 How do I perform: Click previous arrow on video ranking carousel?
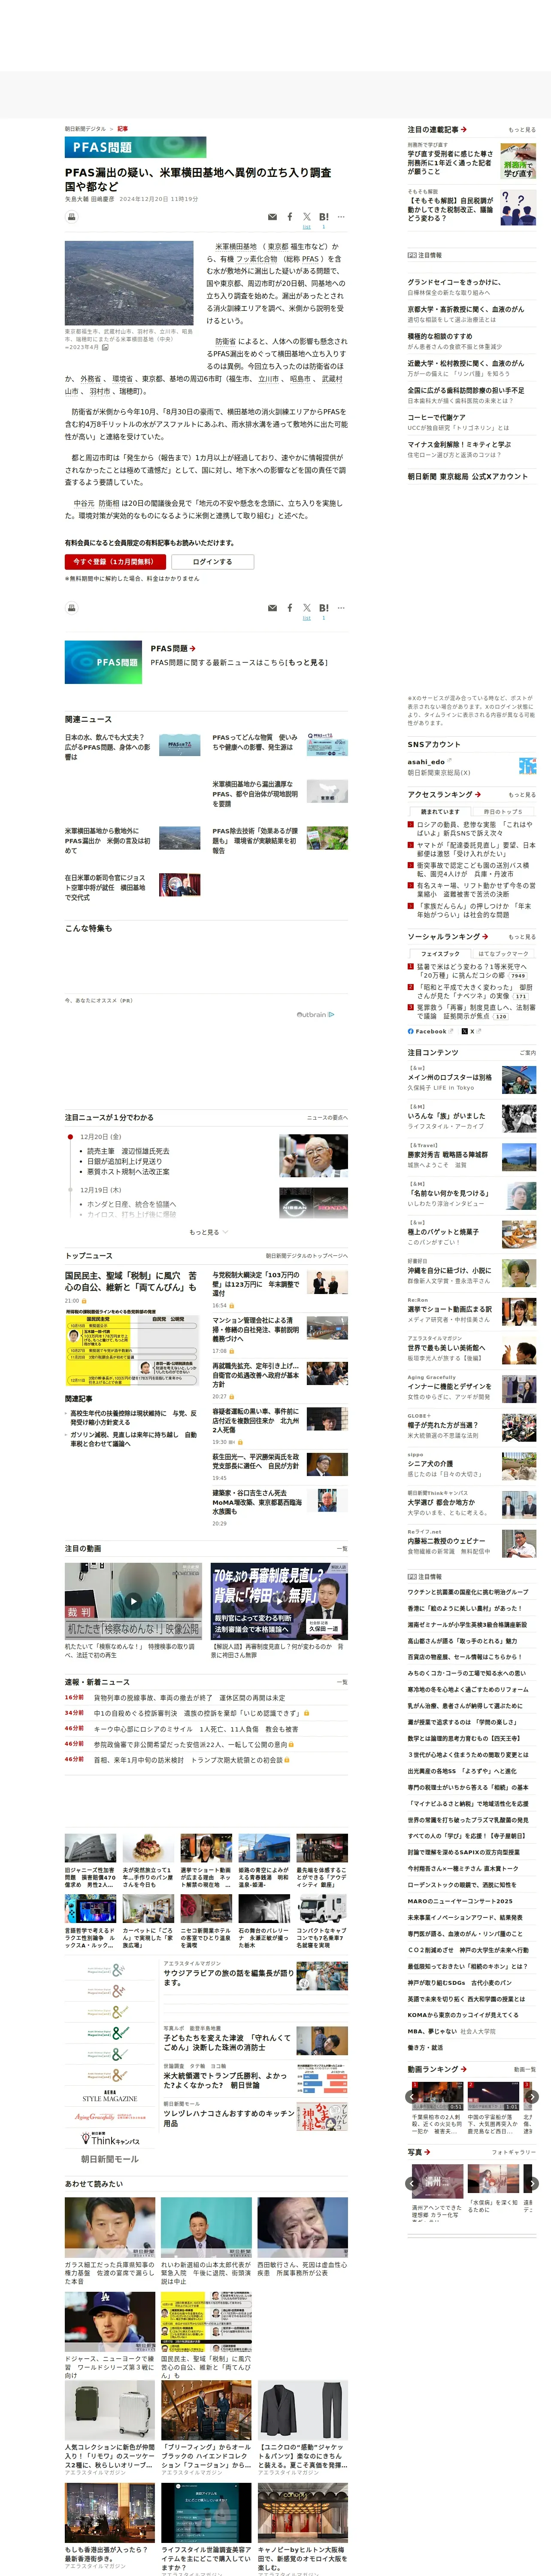pos(412,2097)
